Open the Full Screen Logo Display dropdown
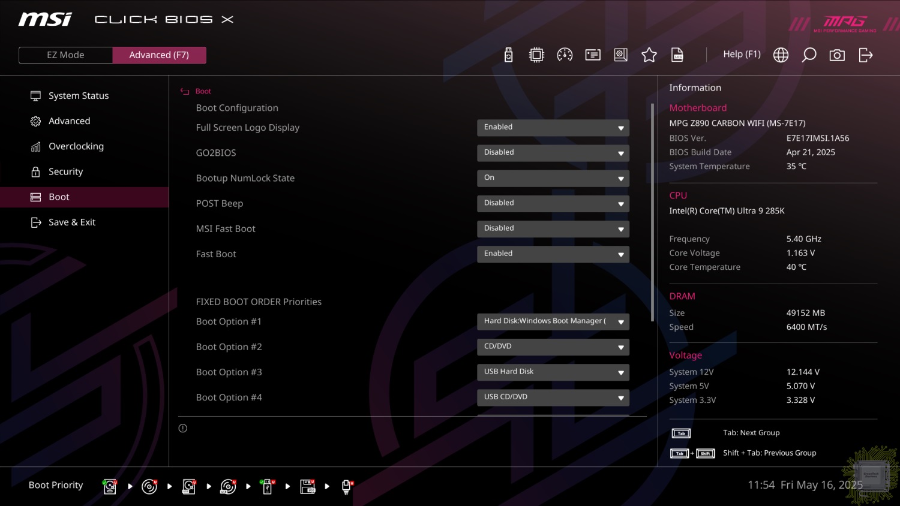The width and height of the screenshot is (900, 506). pos(553,128)
